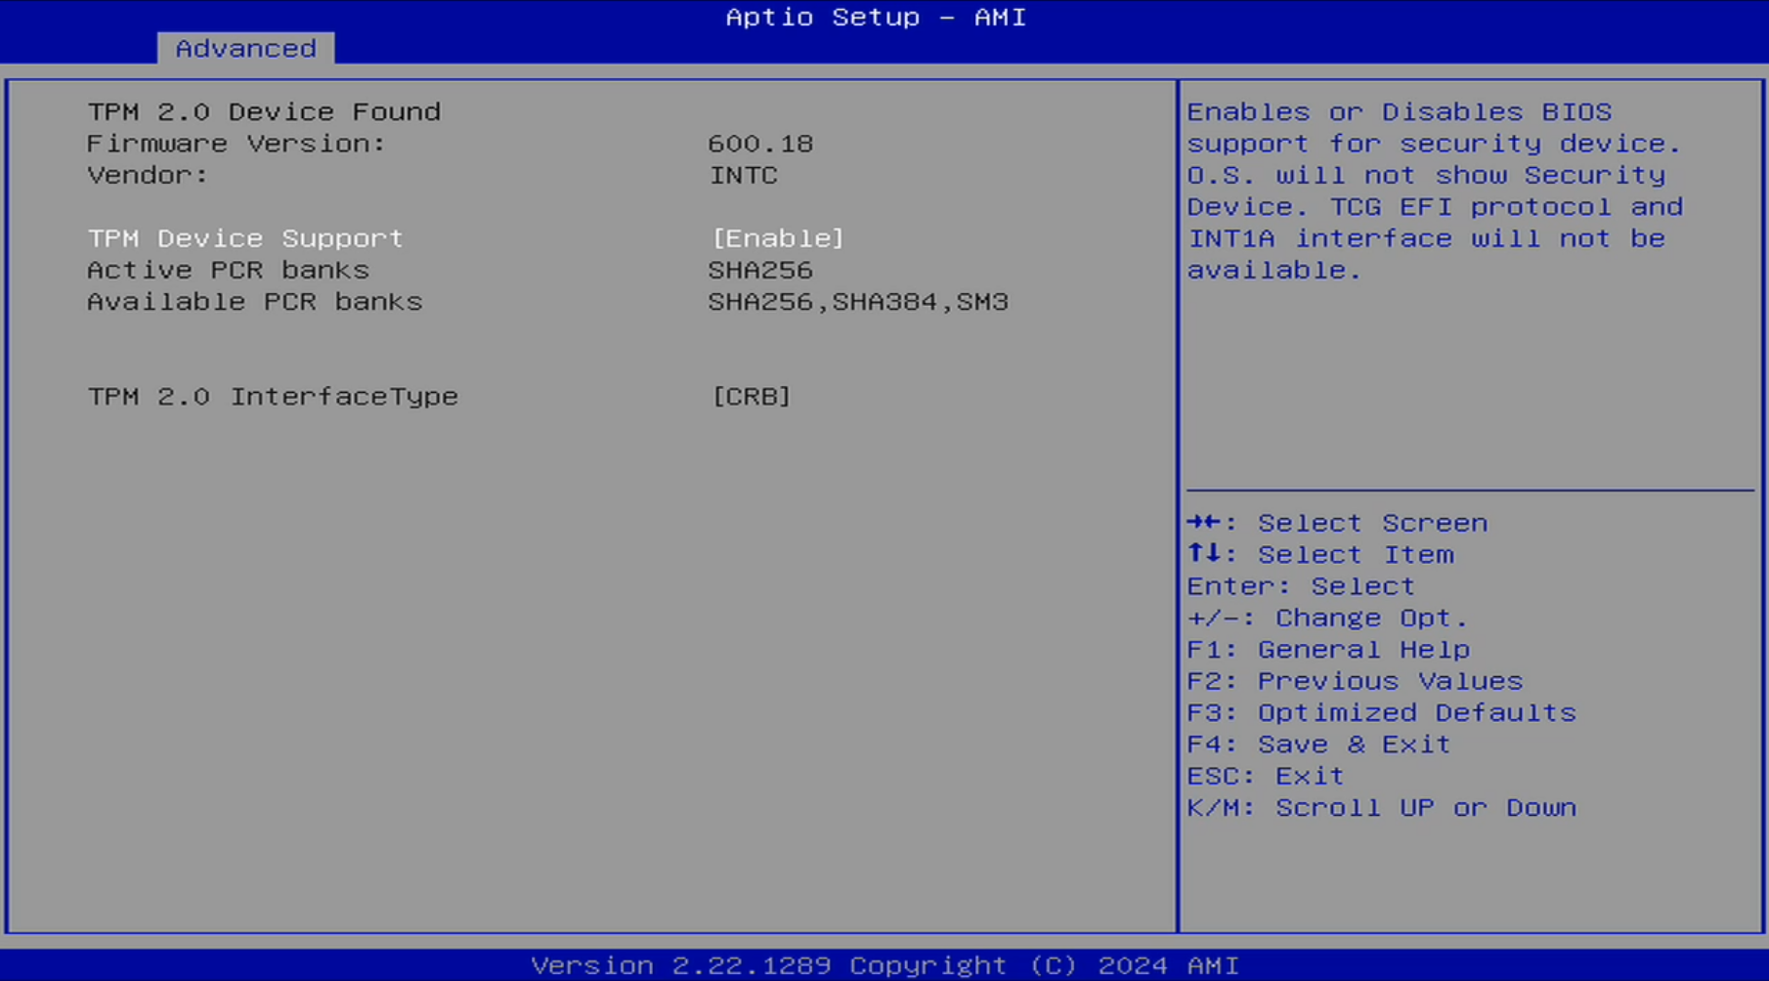Open the [CRB] interface type option
Image resolution: width=1769 pixels, height=981 pixels.
click(751, 397)
